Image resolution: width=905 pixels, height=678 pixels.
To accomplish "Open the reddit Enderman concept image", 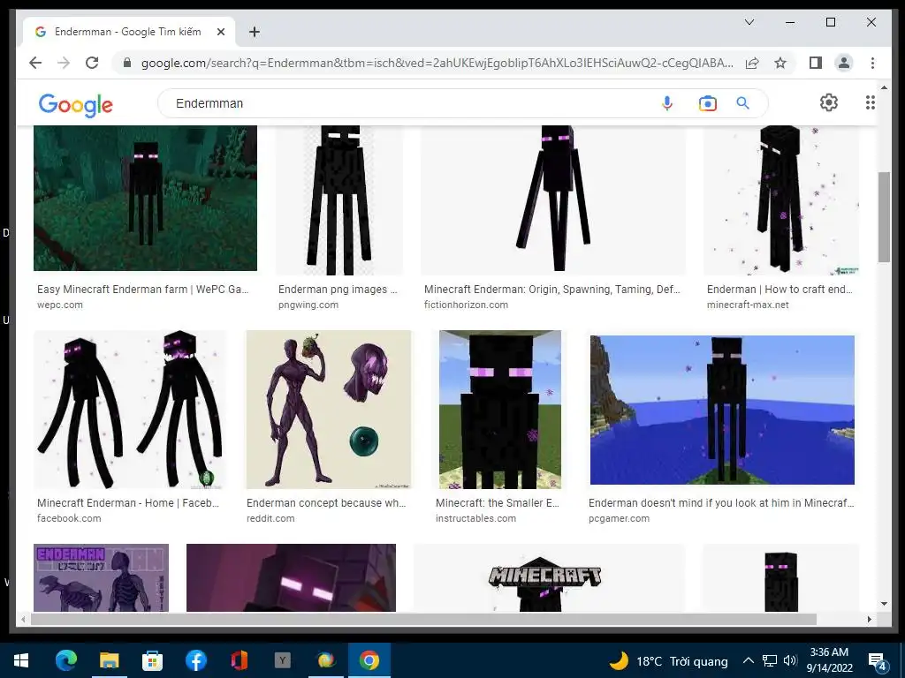I will coord(329,410).
